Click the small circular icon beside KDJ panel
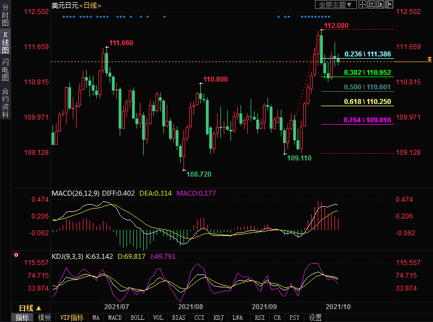 [16, 255]
